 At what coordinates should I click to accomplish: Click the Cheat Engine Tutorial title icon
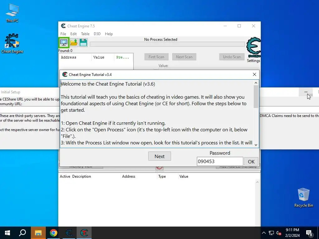coord(65,74)
